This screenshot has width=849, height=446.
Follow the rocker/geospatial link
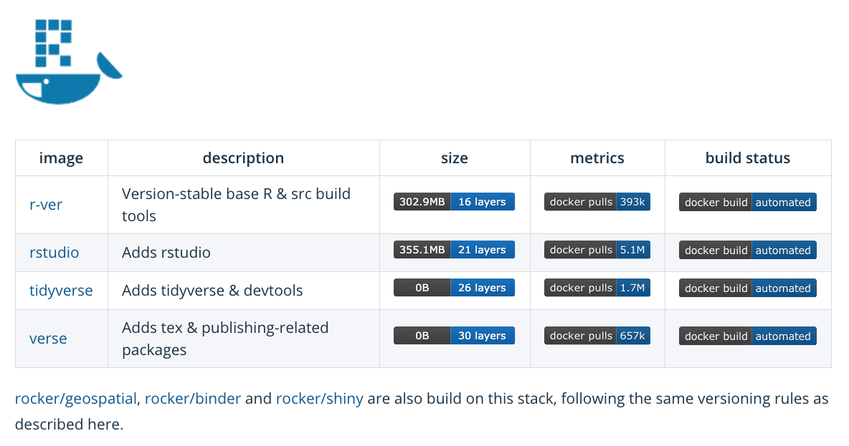76,399
